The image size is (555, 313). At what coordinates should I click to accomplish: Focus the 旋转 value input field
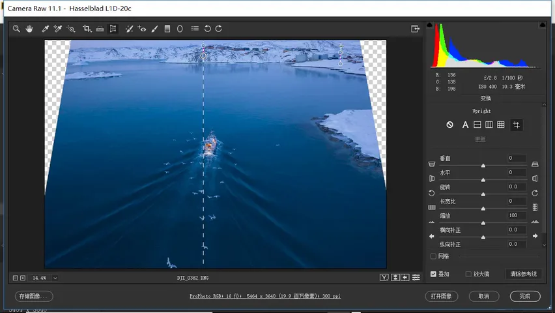pos(517,186)
